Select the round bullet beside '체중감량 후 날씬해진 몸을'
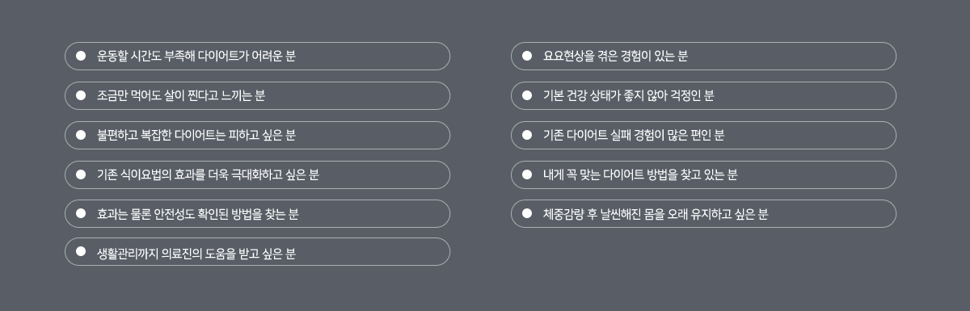The height and width of the screenshot is (311, 970). point(527,213)
